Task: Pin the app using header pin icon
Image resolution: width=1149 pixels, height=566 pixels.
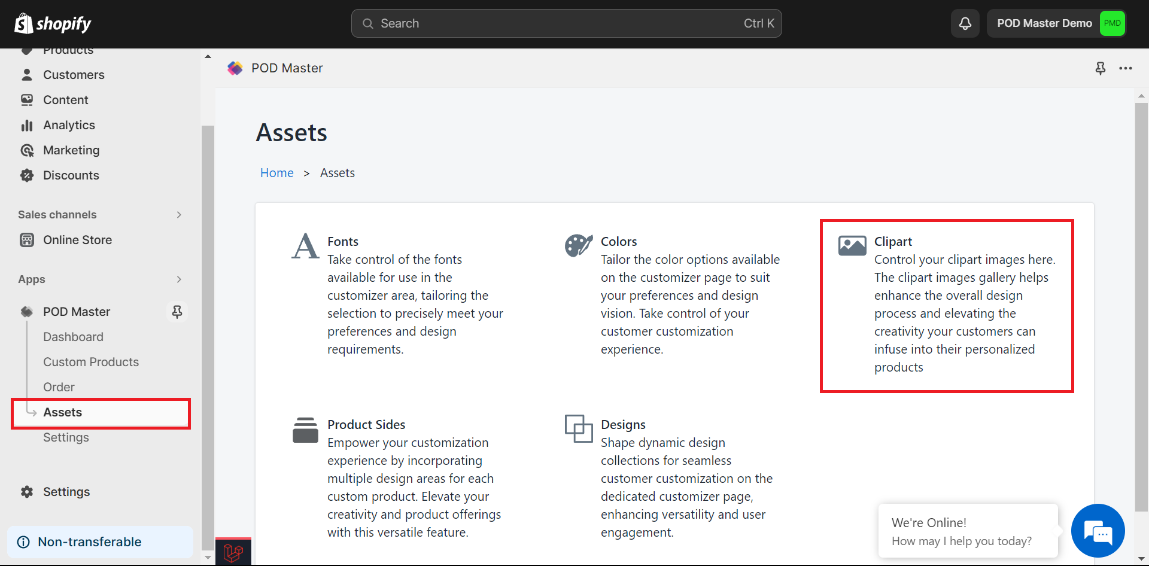Action: (1100, 68)
